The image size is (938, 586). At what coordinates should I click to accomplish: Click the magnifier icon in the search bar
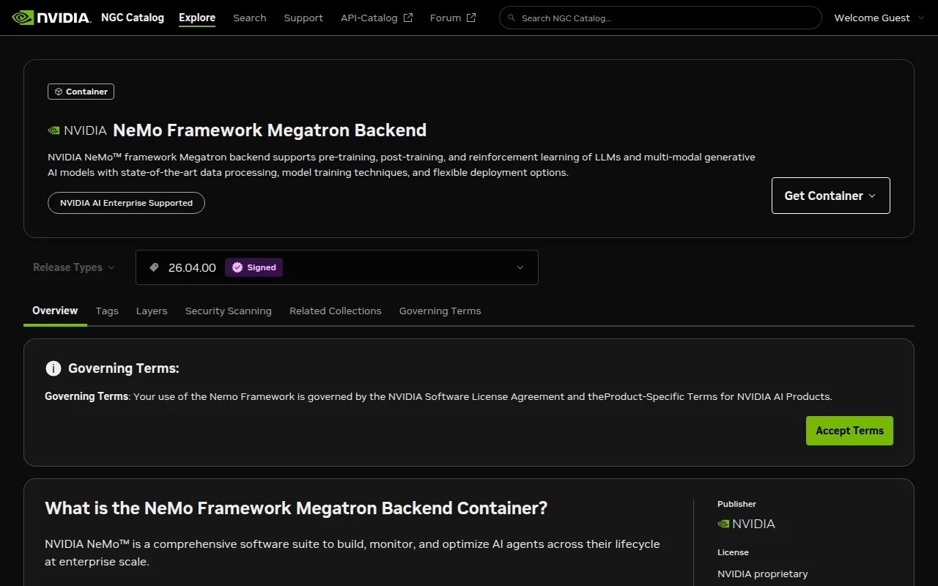pos(512,18)
